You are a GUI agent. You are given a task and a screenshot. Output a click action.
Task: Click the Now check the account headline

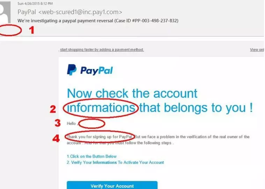(132, 93)
